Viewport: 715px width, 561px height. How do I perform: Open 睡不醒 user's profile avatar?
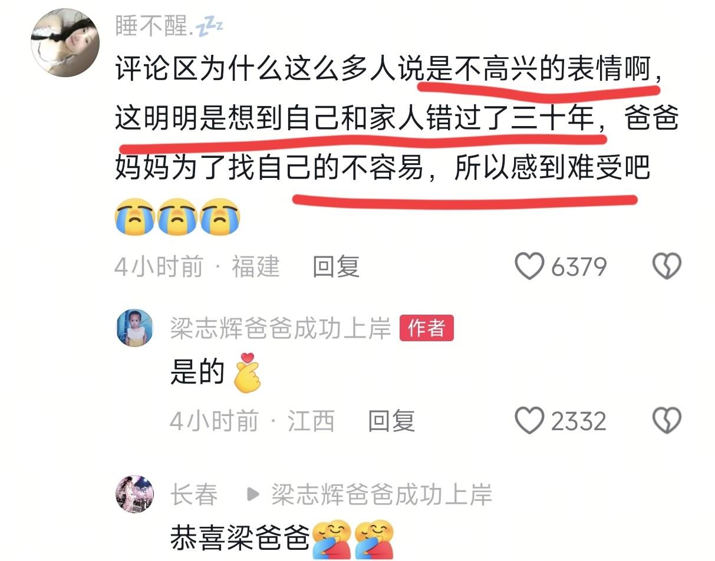65,42
